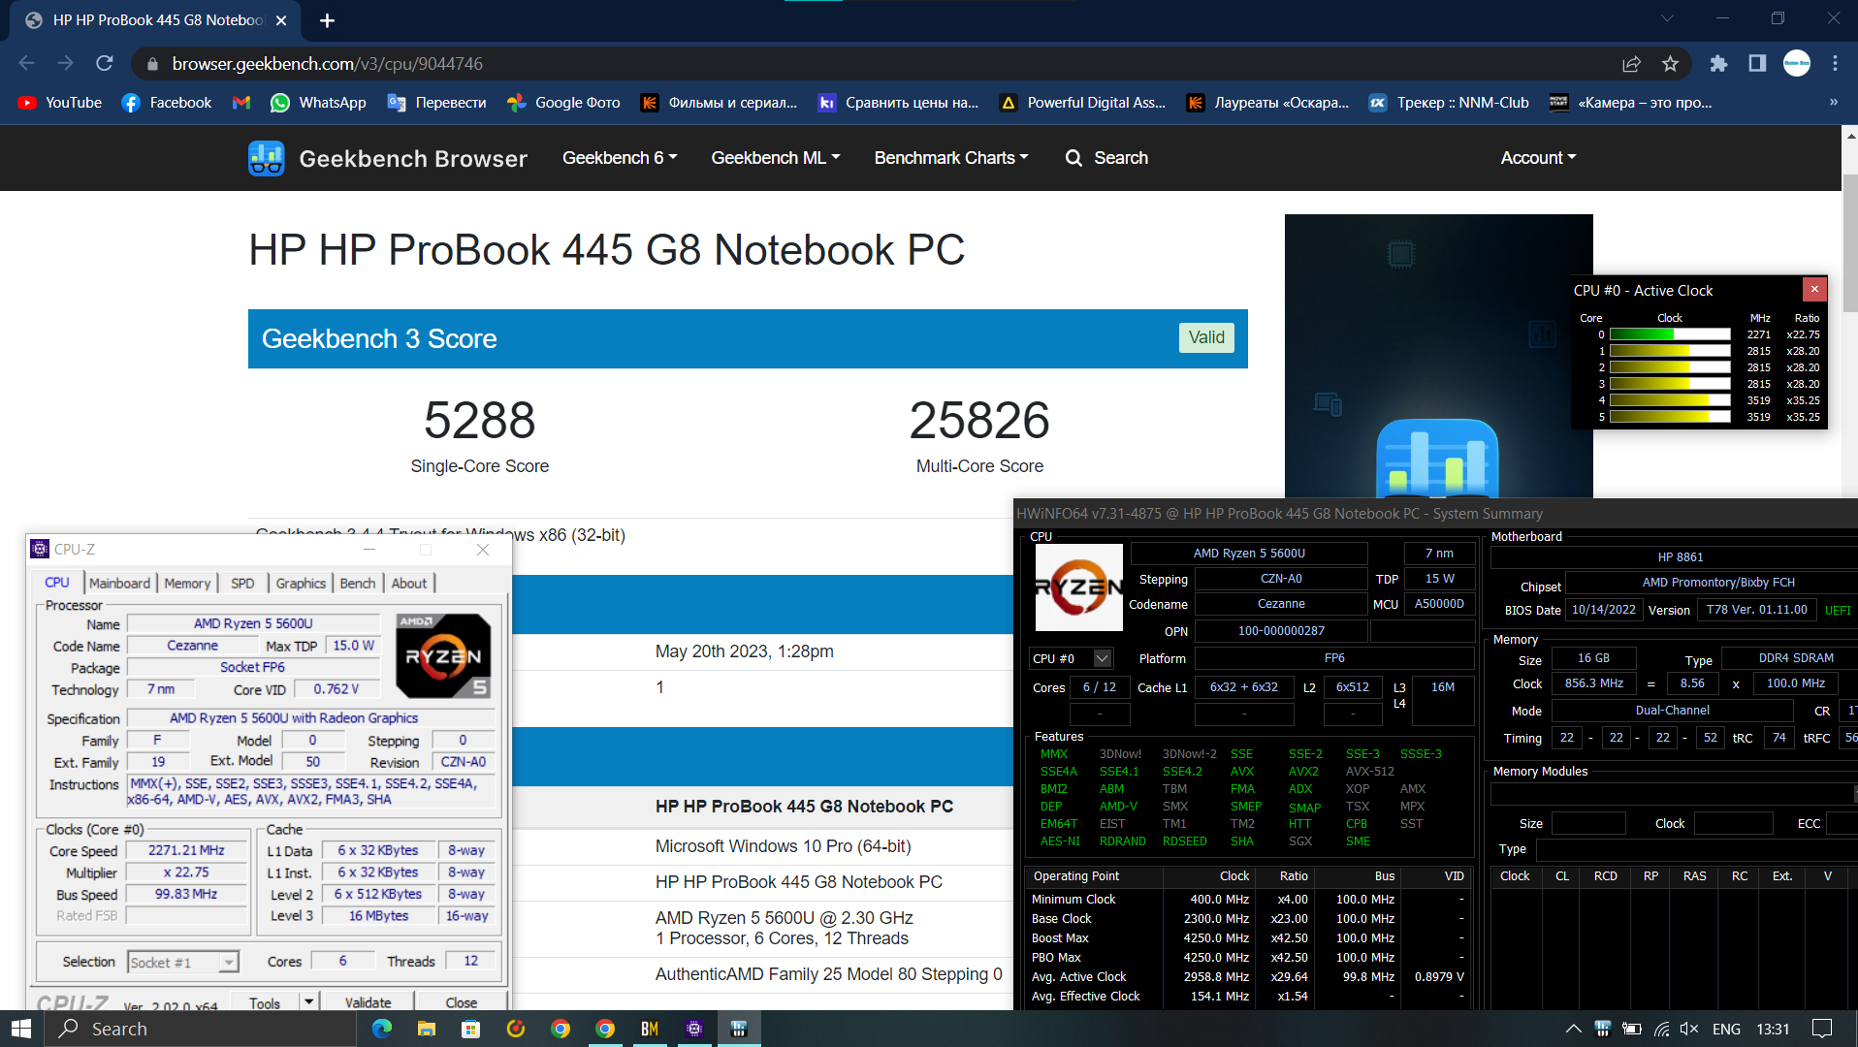The width and height of the screenshot is (1858, 1047).
Task: Expand the Benchmark Charts menu
Action: [x=951, y=158]
